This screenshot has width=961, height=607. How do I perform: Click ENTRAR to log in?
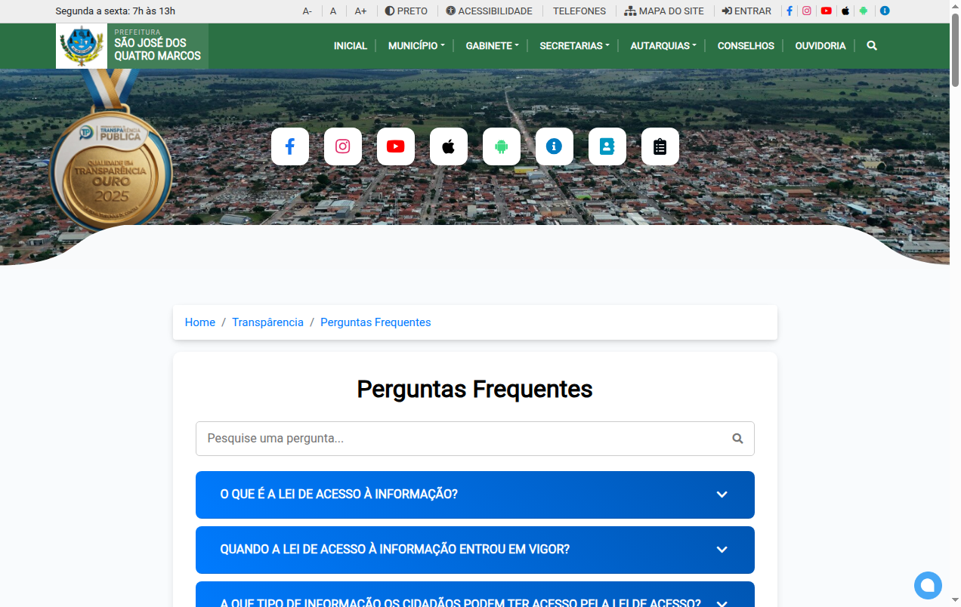click(x=746, y=11)
